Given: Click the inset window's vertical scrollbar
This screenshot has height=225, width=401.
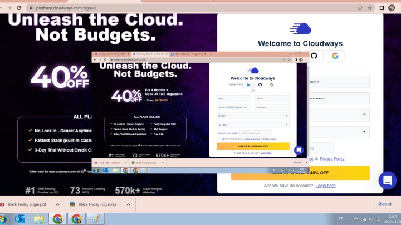Looking at the screenshot, I should (308, 109).
